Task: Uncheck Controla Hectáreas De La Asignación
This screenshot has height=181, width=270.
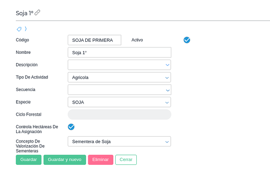Action: coord(71,127)
